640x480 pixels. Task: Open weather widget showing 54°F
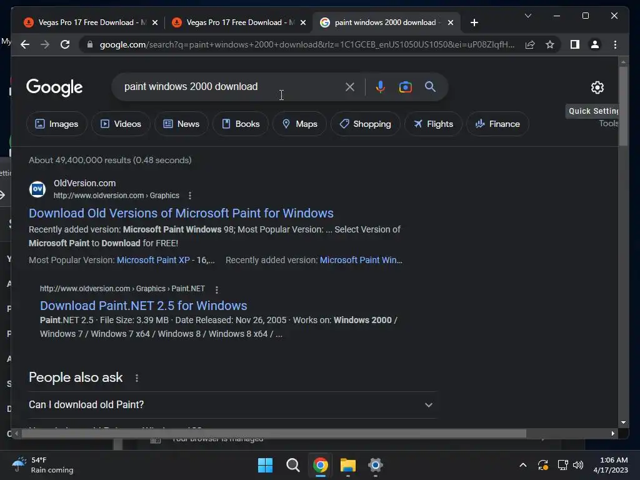tap(42, 465)
